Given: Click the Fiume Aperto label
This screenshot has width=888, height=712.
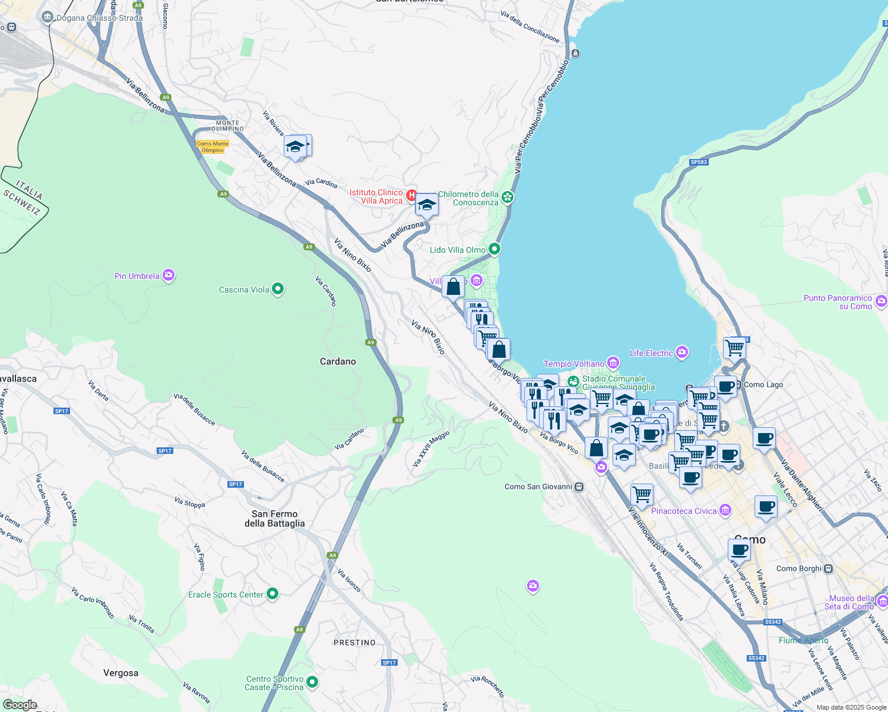Looking at the screenshot, I should point(804,640).
